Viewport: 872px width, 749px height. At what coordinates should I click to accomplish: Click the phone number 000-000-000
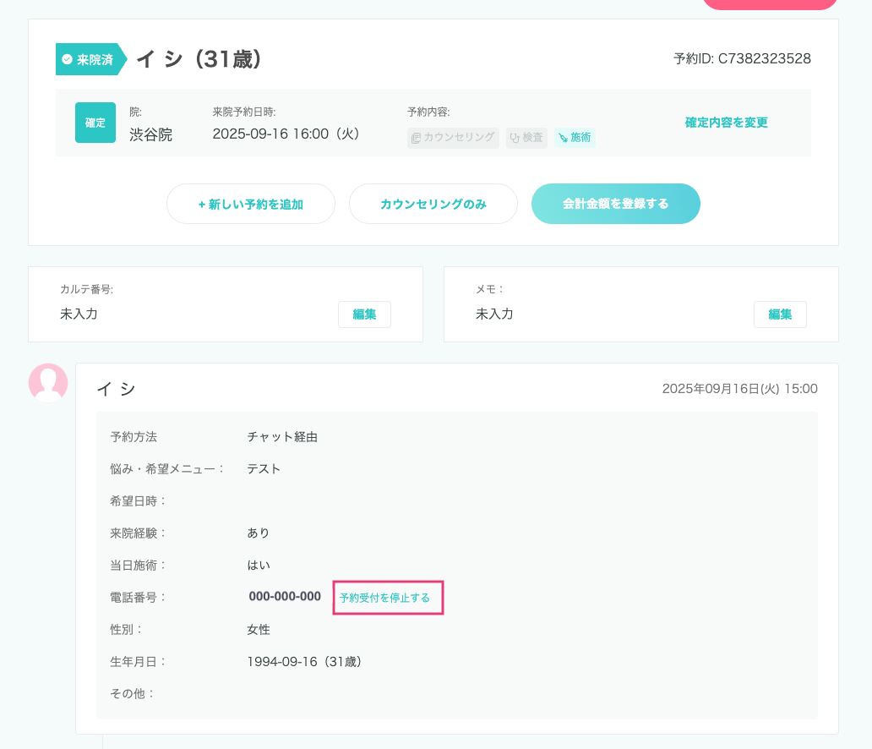(285, 597)
